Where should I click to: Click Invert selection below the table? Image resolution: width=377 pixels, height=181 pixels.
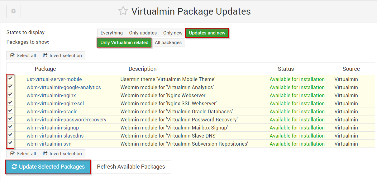[x=62, y=154]
